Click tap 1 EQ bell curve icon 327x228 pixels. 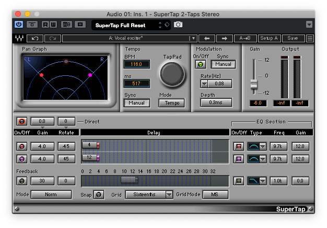[253, 146]
